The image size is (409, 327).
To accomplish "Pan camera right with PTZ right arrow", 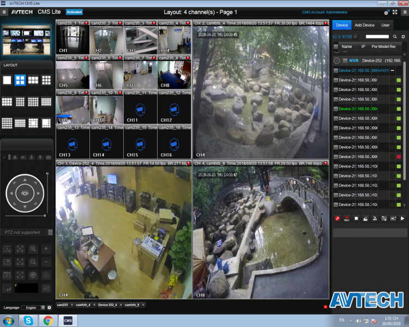I will point(38,193).
